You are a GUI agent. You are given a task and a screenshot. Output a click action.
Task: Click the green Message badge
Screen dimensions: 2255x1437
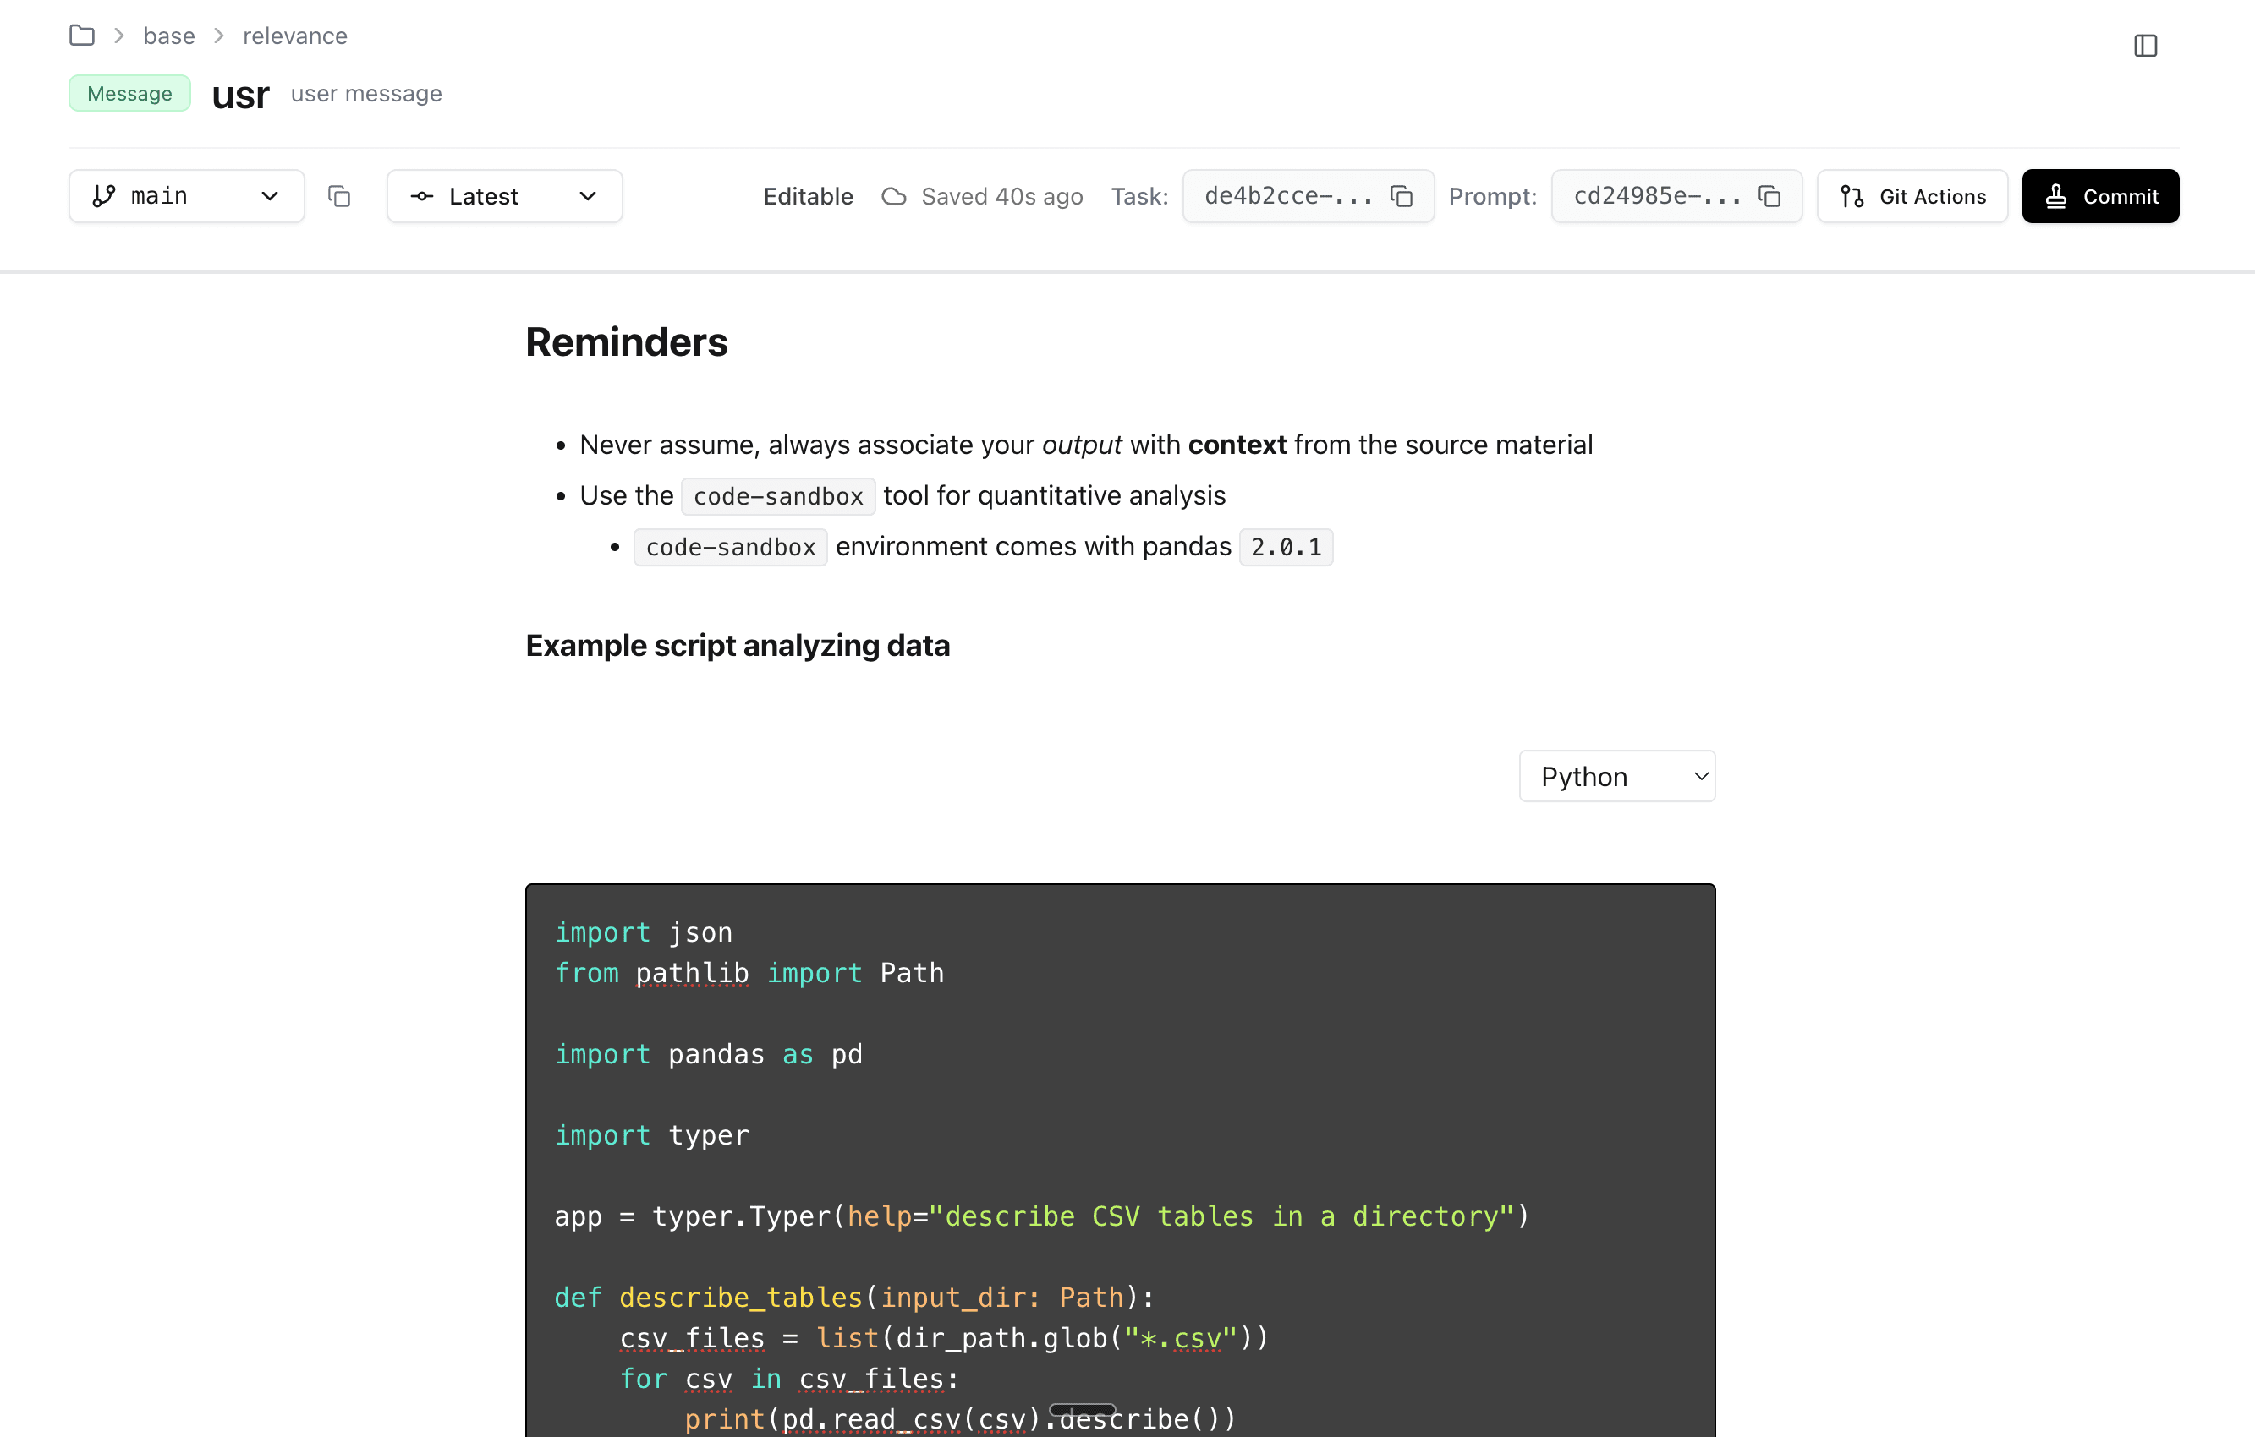129,93
